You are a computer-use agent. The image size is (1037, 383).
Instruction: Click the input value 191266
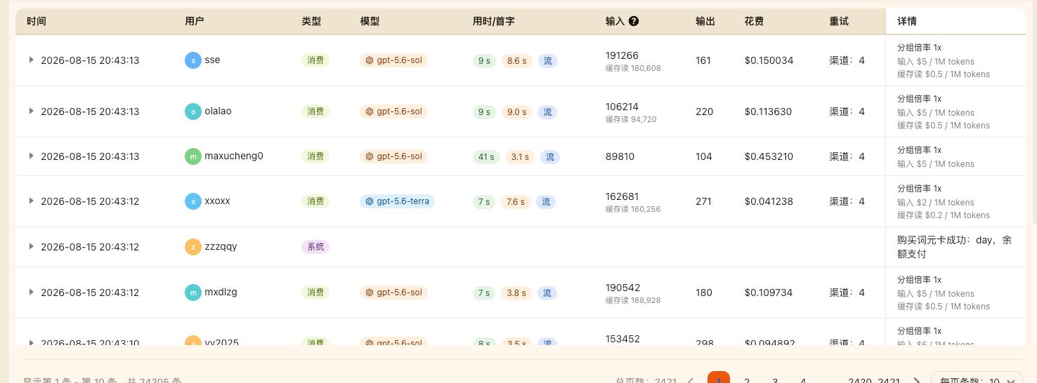point(622,55)
